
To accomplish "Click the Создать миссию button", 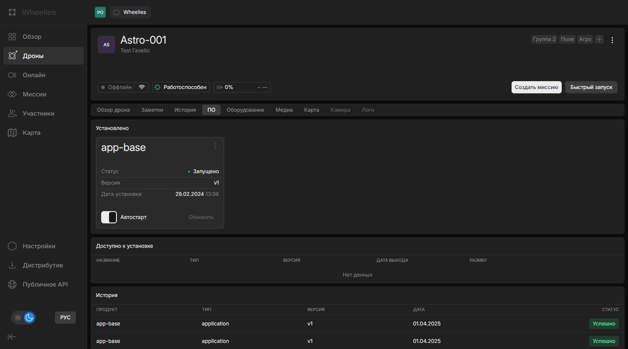I will click(536, 87).
